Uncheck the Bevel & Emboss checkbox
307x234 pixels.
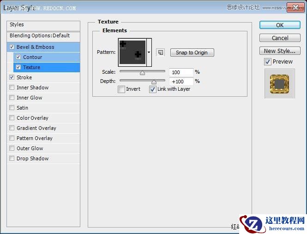[x=12, y=47]
